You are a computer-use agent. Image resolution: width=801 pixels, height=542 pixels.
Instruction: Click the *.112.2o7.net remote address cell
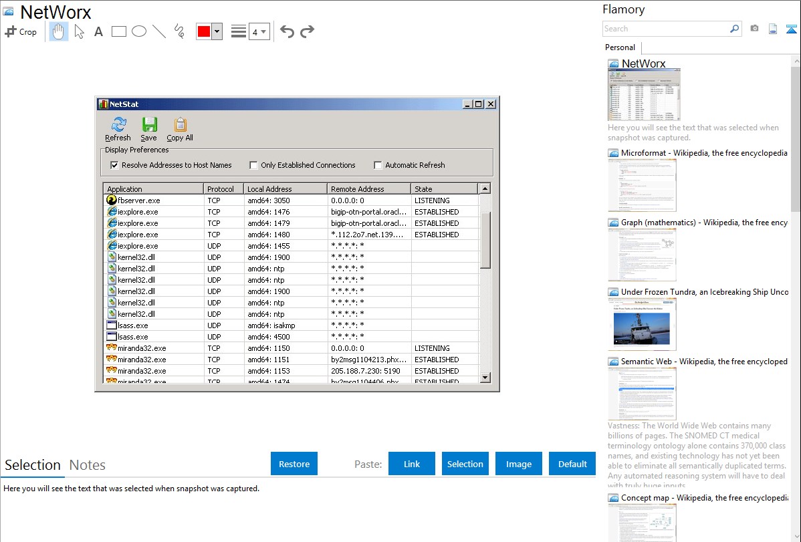coord(367,235)
